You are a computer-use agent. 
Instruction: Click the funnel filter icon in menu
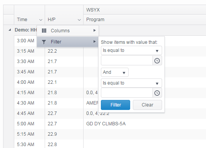point(44,42)
